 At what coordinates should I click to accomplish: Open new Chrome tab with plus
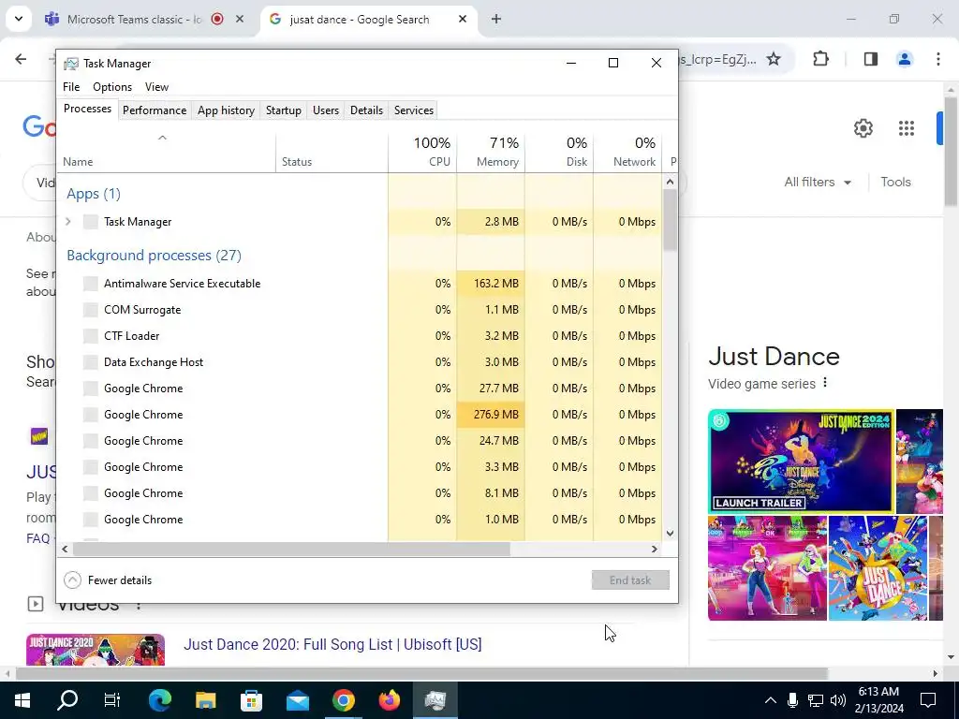tap(496, 19)
